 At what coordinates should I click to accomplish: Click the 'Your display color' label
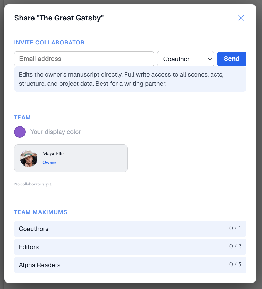[x=56, y=132]
